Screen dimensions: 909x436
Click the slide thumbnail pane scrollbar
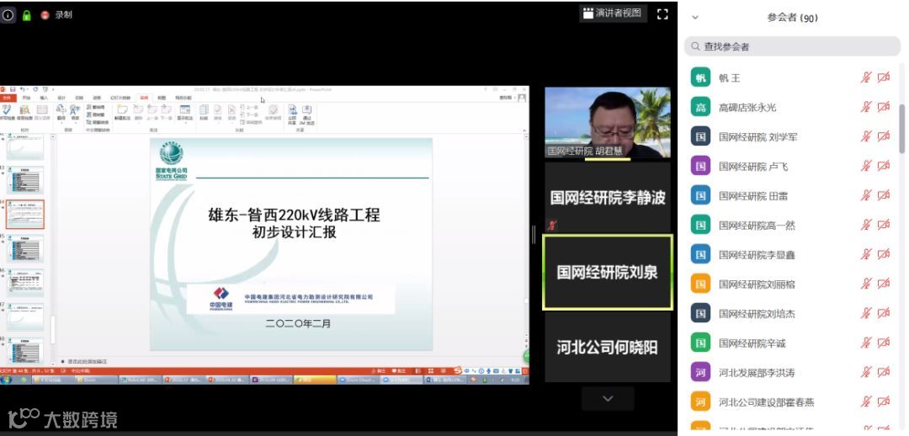tap(52, 329)
